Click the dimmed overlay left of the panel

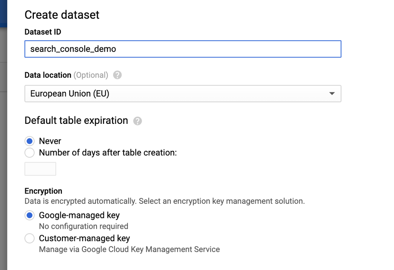pyautogui.click(x=3, y=151)
